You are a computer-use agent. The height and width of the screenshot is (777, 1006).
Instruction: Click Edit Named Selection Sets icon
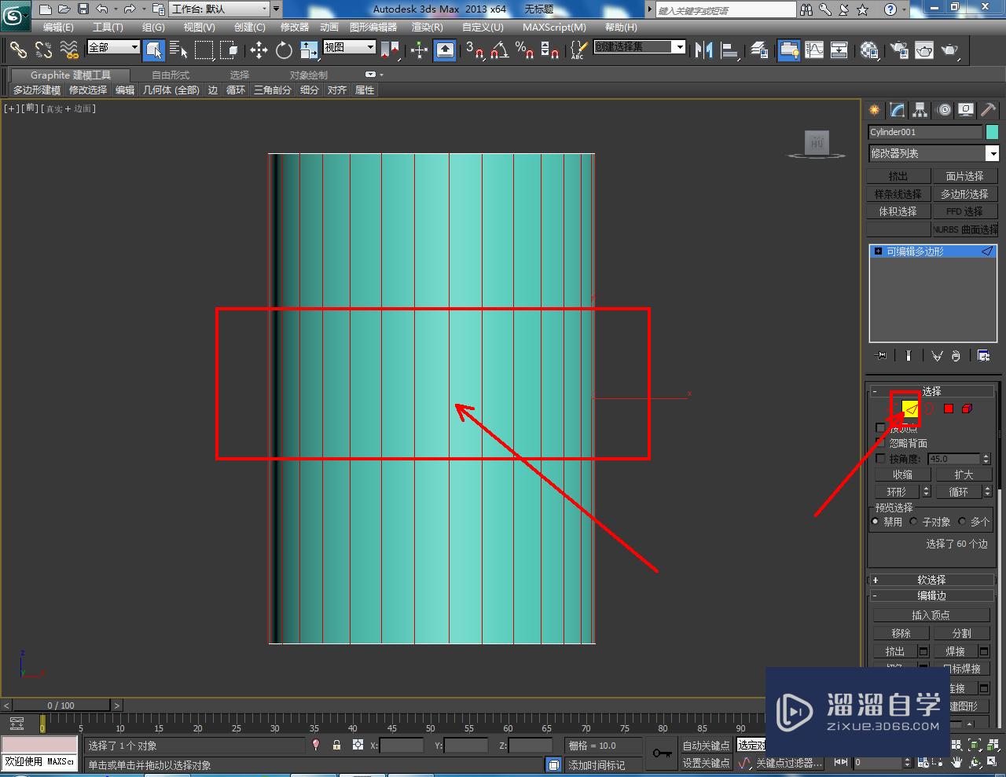click(578, 50)
